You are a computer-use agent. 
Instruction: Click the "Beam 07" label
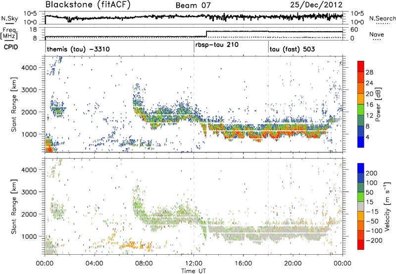point(193,5)
